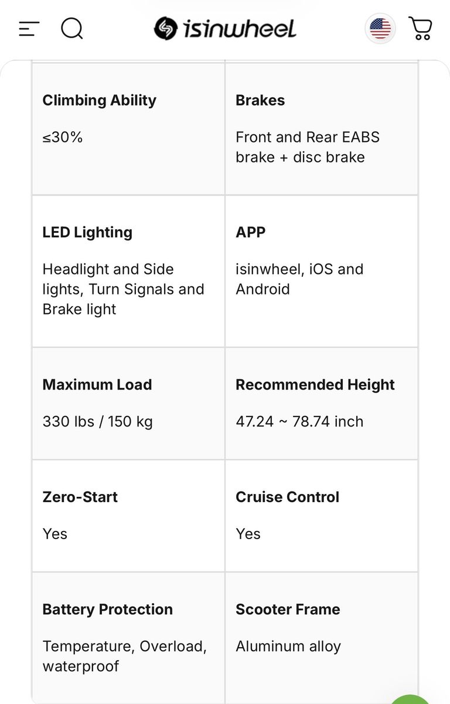Select the Headlight and Side lights text
Screen dimensions: 450x704
tap(123, 289)
